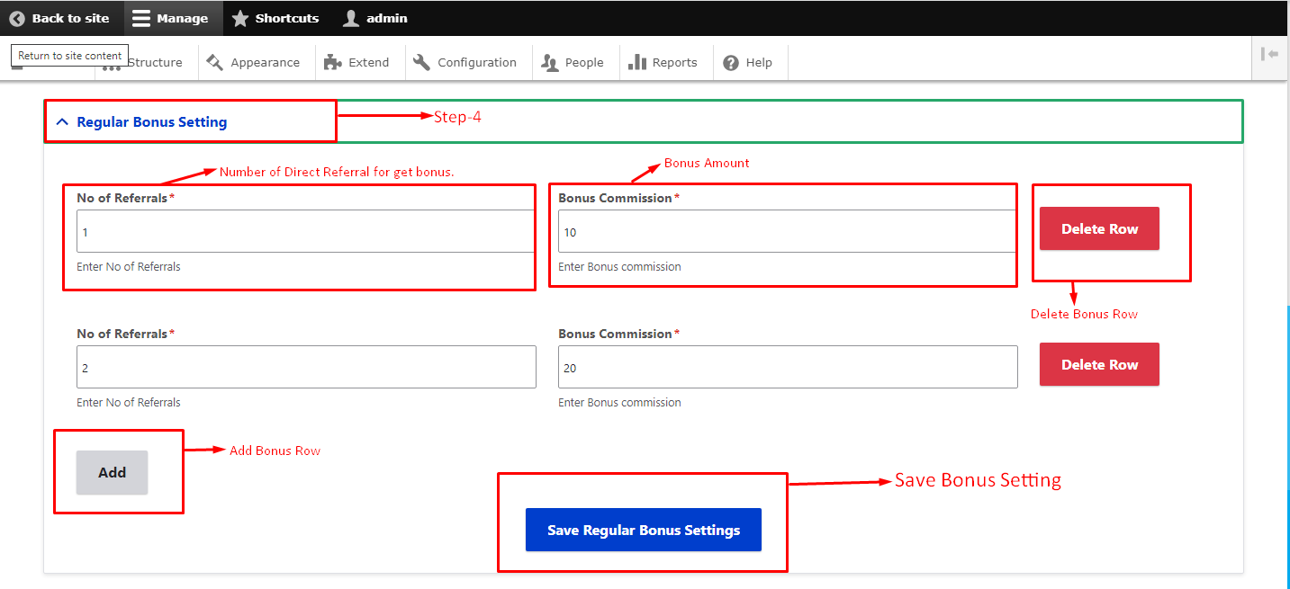Viewport: 1290px width, 589px height.
Task: Open the People admin section
Action: click(x=573, y=63)
